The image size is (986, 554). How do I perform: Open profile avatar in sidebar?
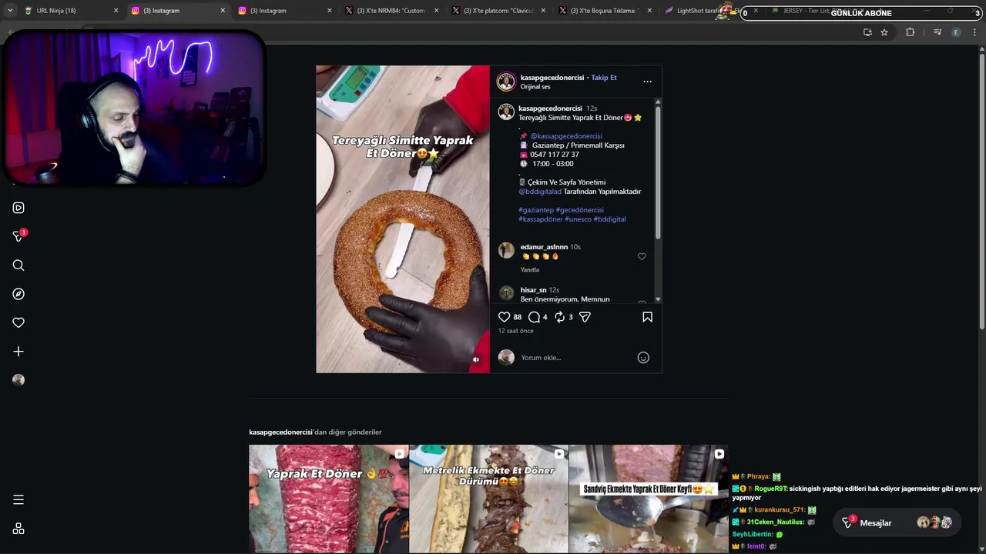pyautogui.click(x=18, y=380)
